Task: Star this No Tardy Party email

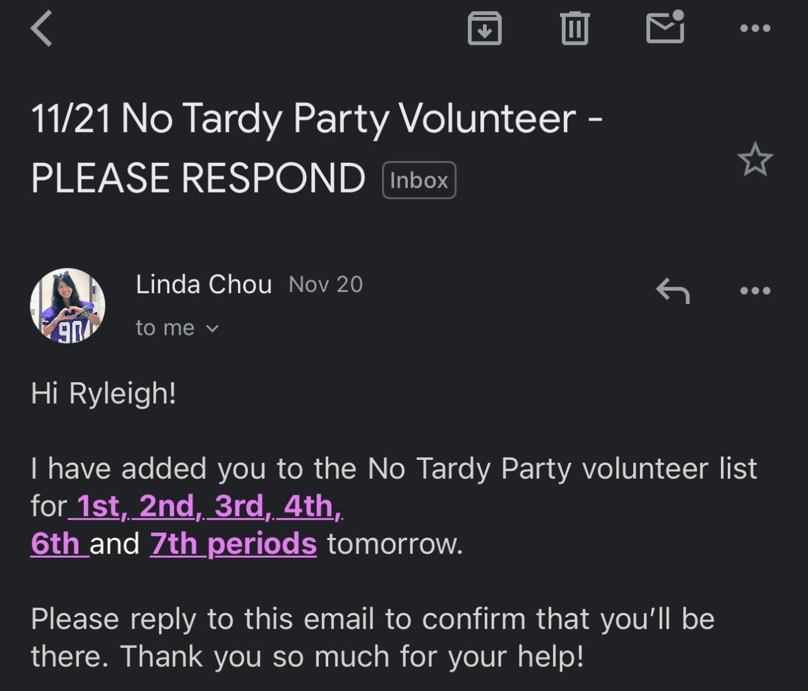Action: click(755, 160)
